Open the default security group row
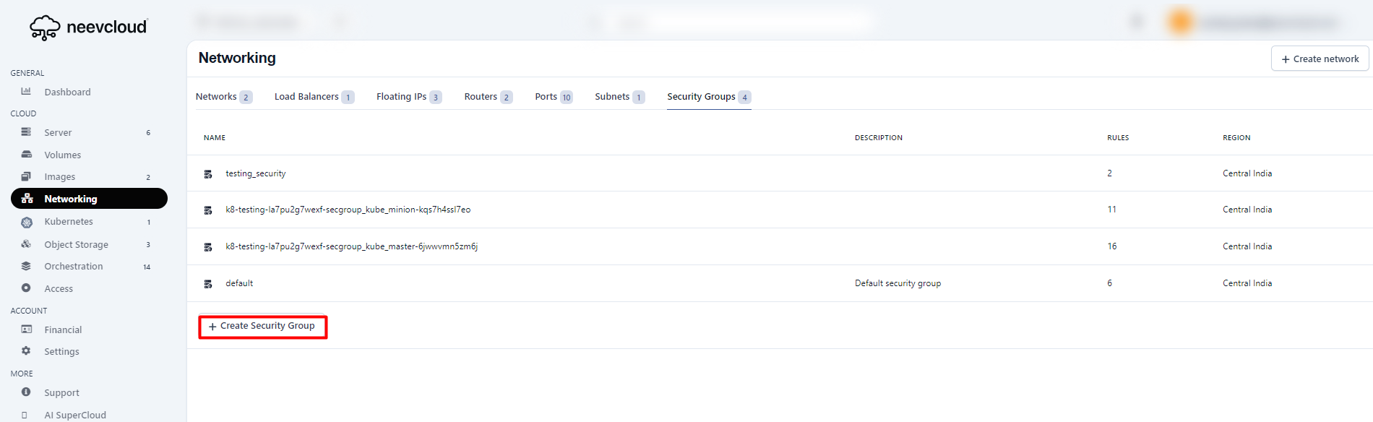The width and height of the screenshot is (1373, 422). click(x=239, y=283)
